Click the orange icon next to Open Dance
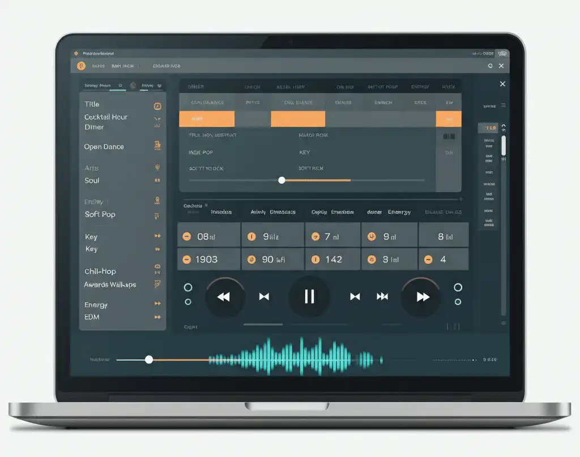The height and width of the screenshot is (457, 580). tap(159, 146)
